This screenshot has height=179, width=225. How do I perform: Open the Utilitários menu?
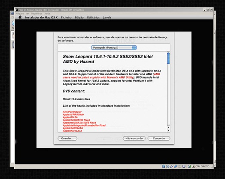[93, 17]
